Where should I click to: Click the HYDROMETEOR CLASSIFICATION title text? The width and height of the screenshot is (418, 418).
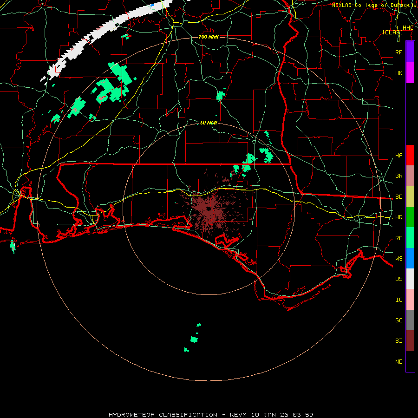(163, 415)
